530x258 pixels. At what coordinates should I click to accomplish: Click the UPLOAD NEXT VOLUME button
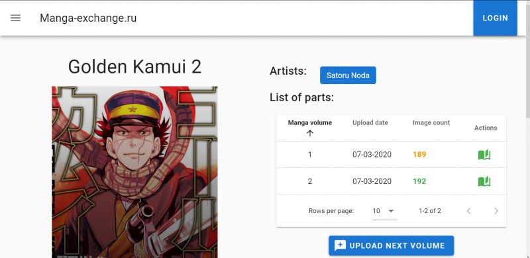pos(391,245)
